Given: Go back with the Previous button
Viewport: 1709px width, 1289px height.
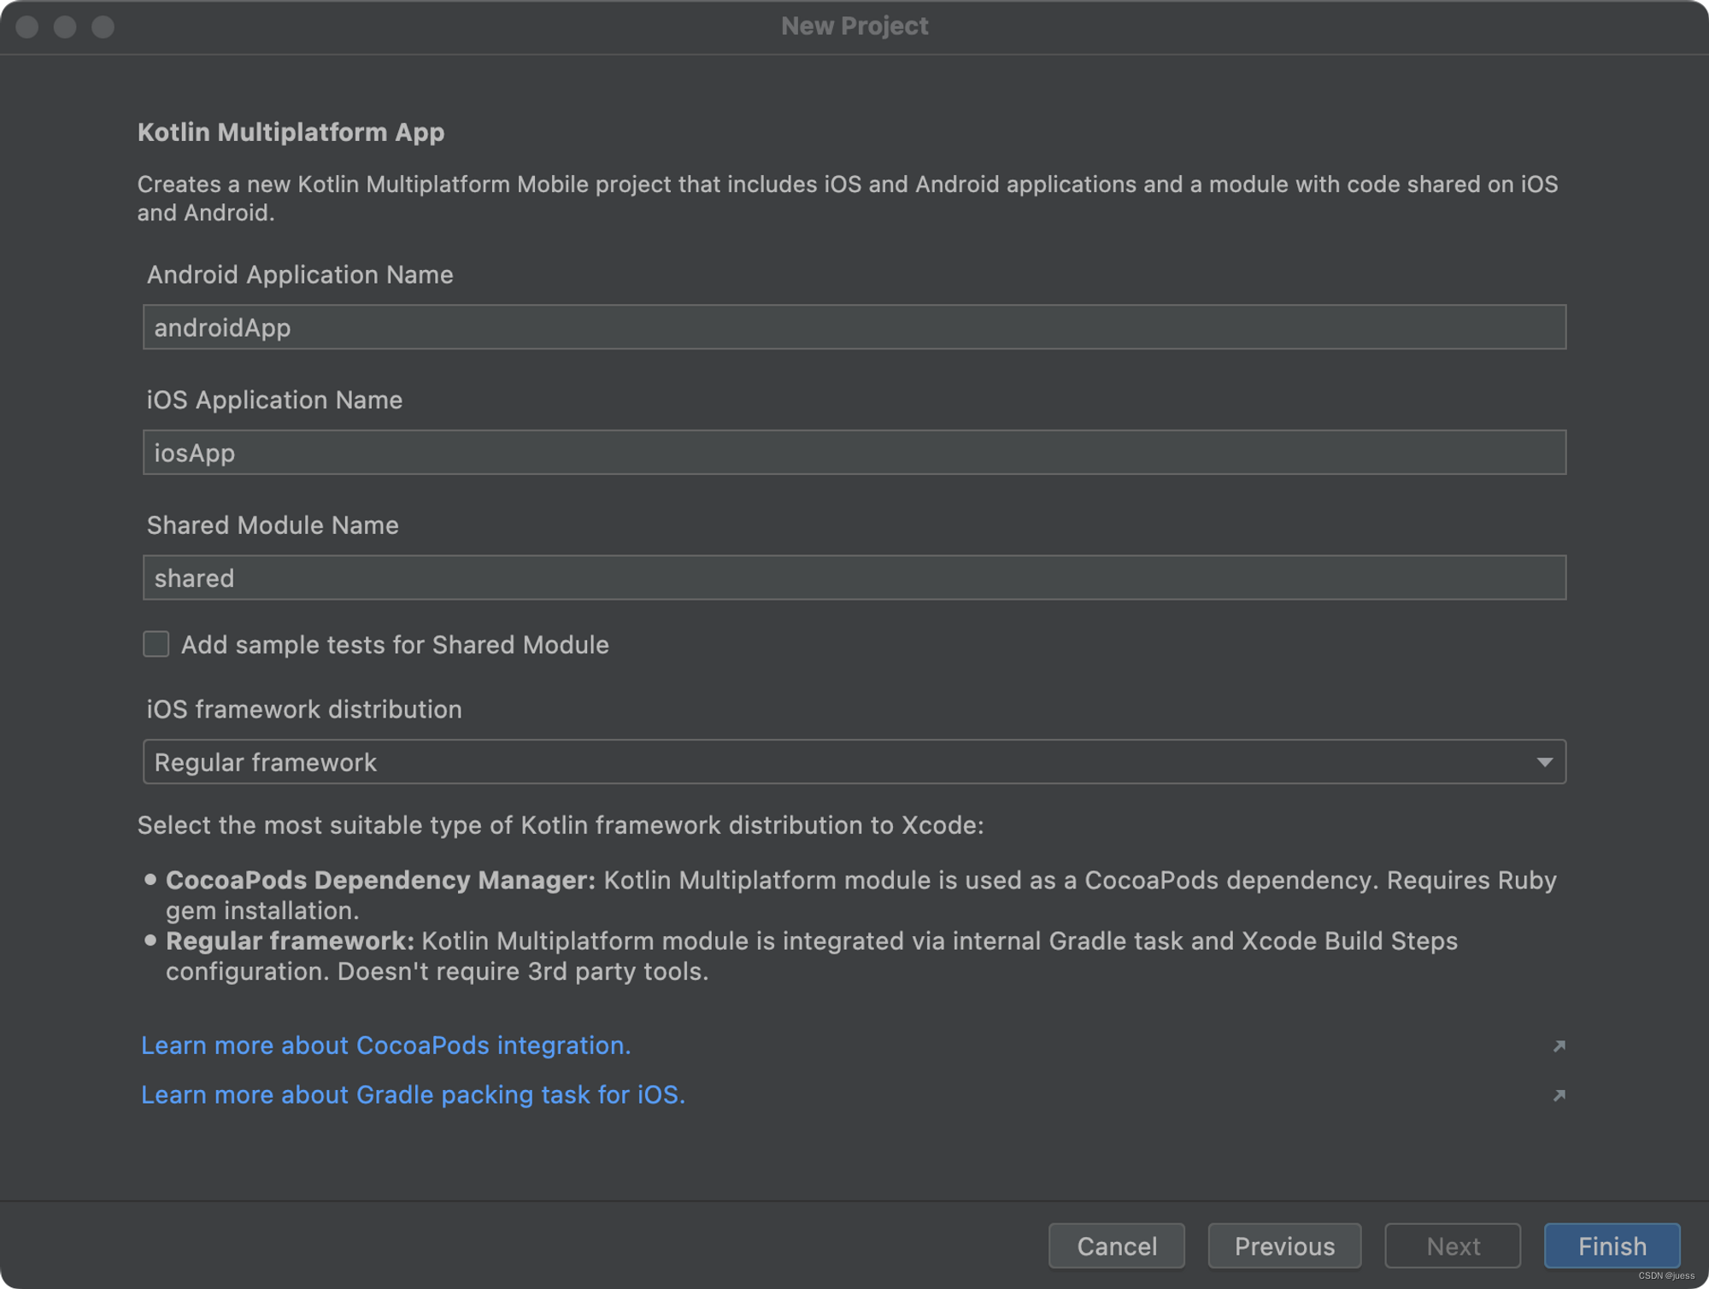Looking at the screenshot, I should pos(1283,1246).
